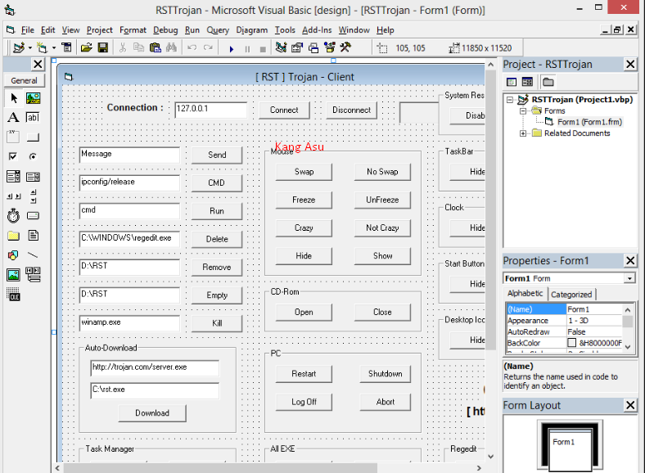
Task: Select the OLE container tool
Action: pyautogui.click(x=14, y=294)
